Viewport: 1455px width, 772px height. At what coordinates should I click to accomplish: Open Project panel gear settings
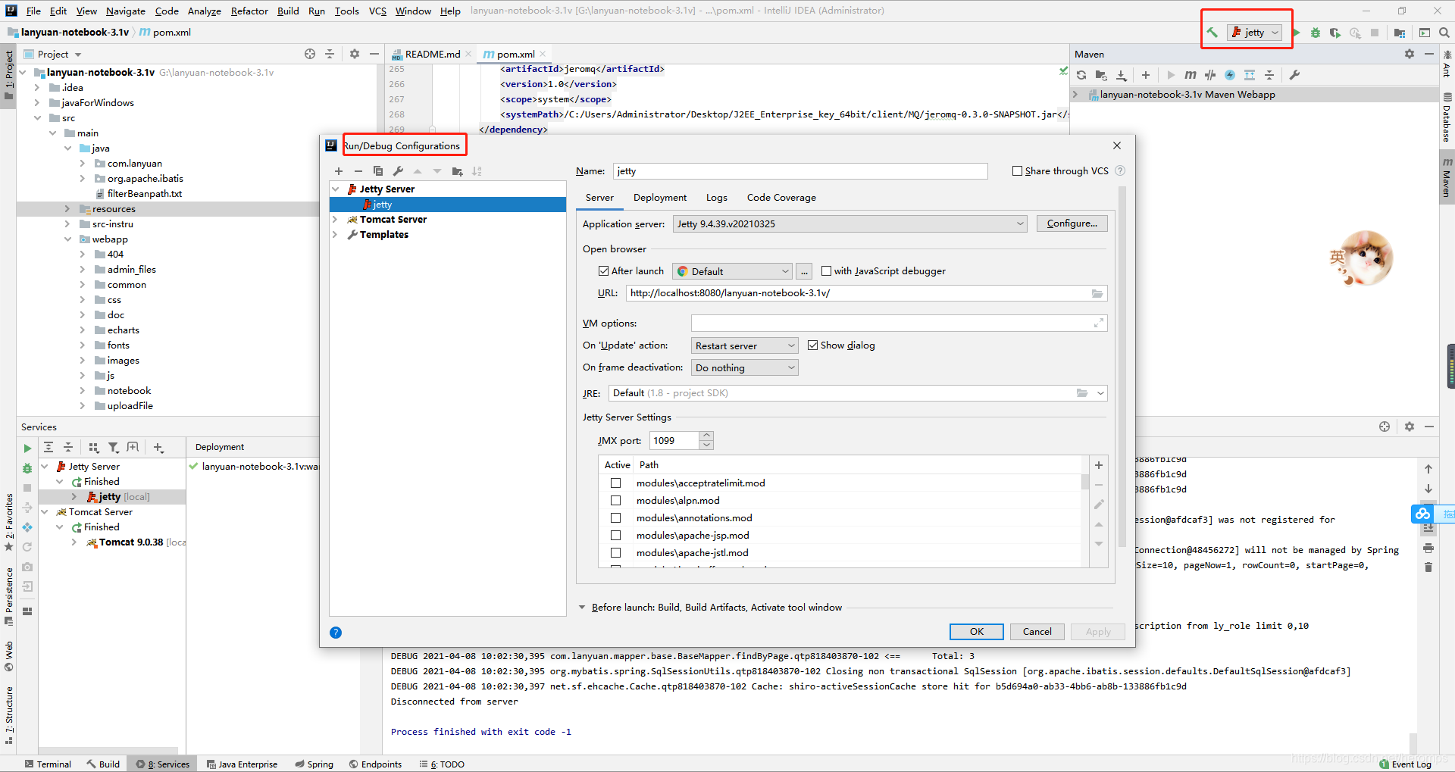tap(355, 54)
